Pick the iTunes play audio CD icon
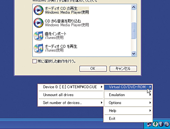Image resolution: width=170 pixels, height=129 pixels. click(x=38, y=48)
